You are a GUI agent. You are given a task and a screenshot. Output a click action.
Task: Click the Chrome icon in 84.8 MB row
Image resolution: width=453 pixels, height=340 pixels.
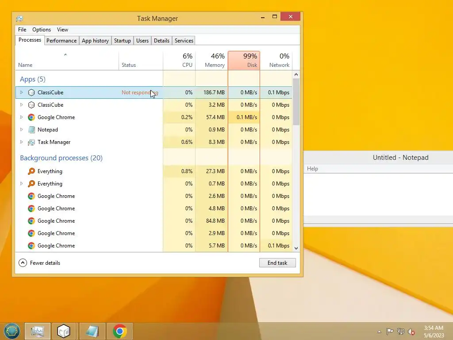[x=31, y=221]
